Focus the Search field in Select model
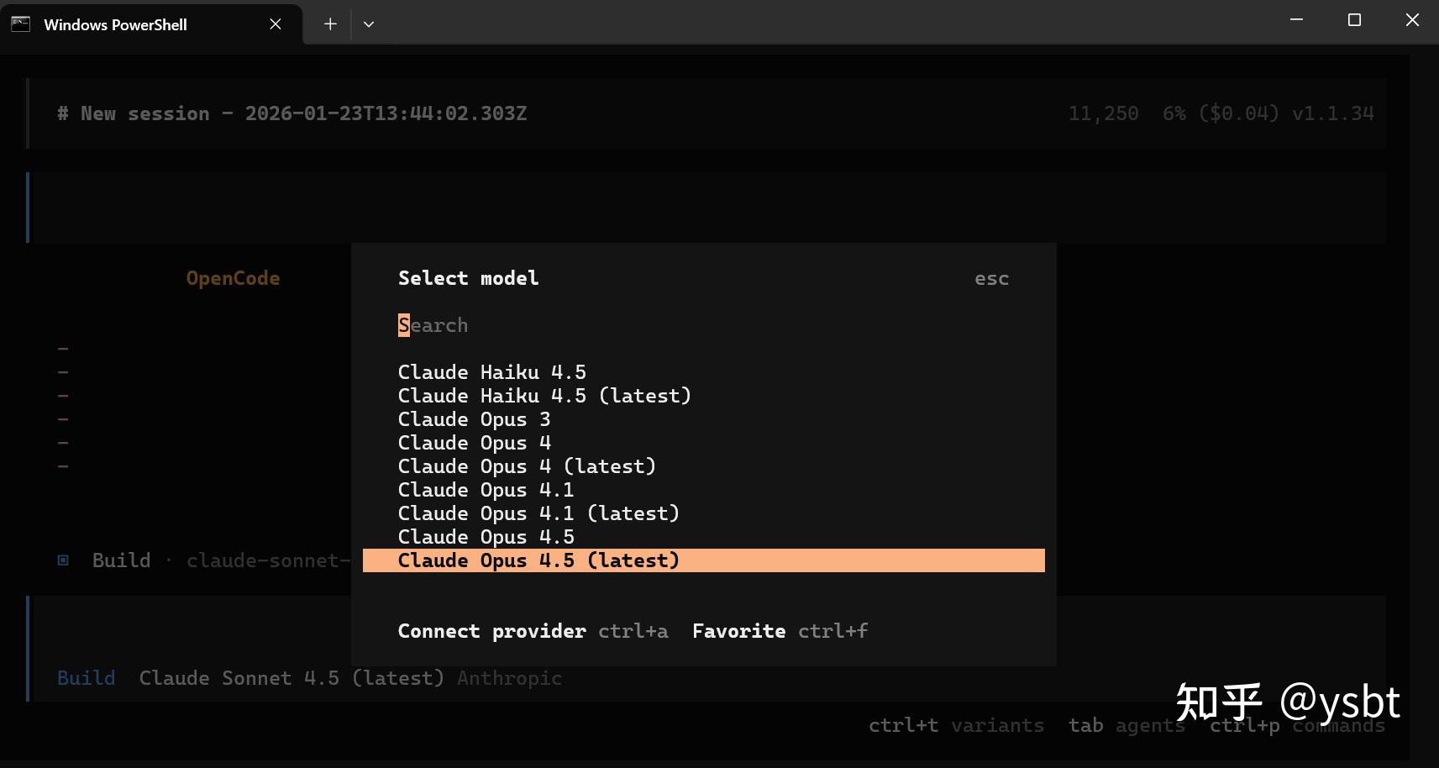The height and width of the screenshot is (768, 1439). (x=703, y=325)
